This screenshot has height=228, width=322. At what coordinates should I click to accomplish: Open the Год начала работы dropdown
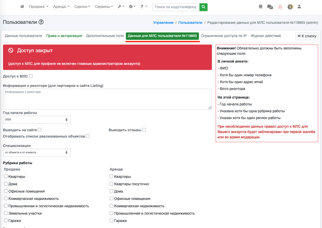click(37, 120)
